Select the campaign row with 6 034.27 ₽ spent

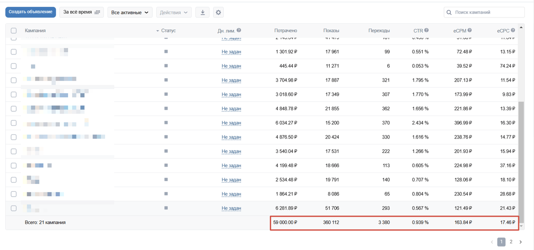click(14, 123)
